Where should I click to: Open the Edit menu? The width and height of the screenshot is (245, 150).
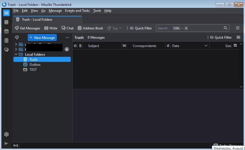pyautogui.click(x=24, y=11)
